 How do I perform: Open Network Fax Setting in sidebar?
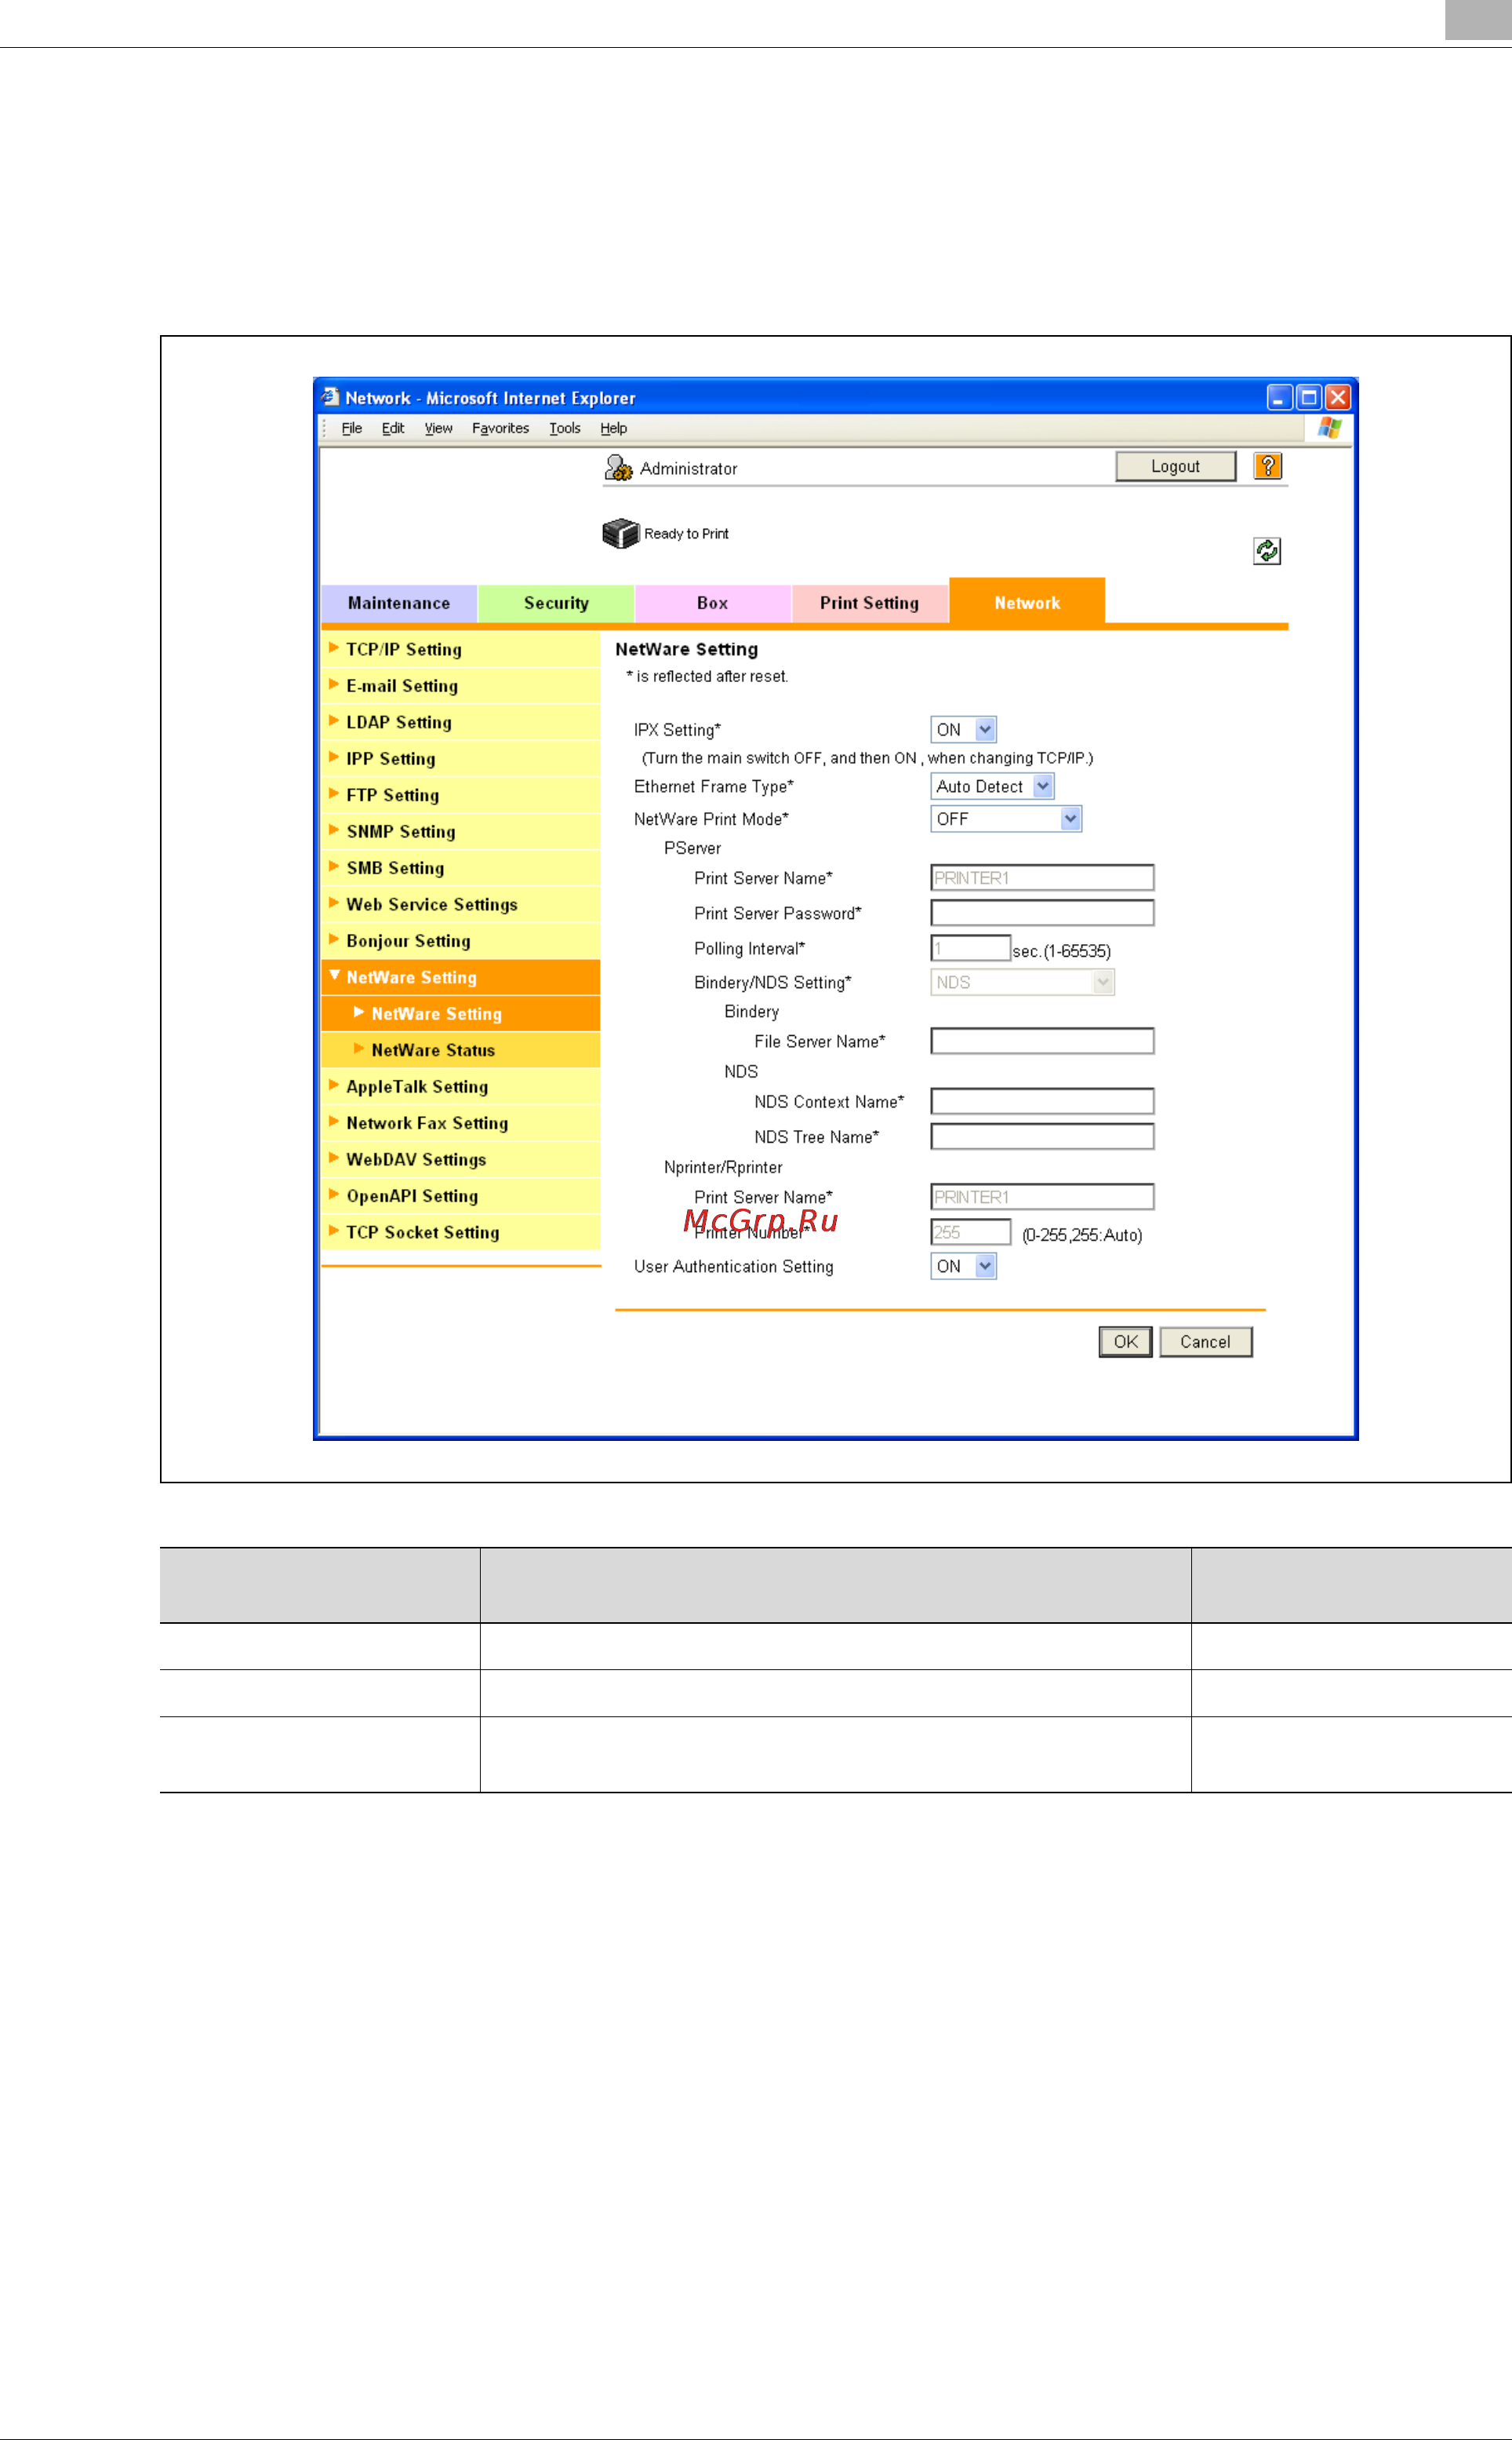point(461,1123)
